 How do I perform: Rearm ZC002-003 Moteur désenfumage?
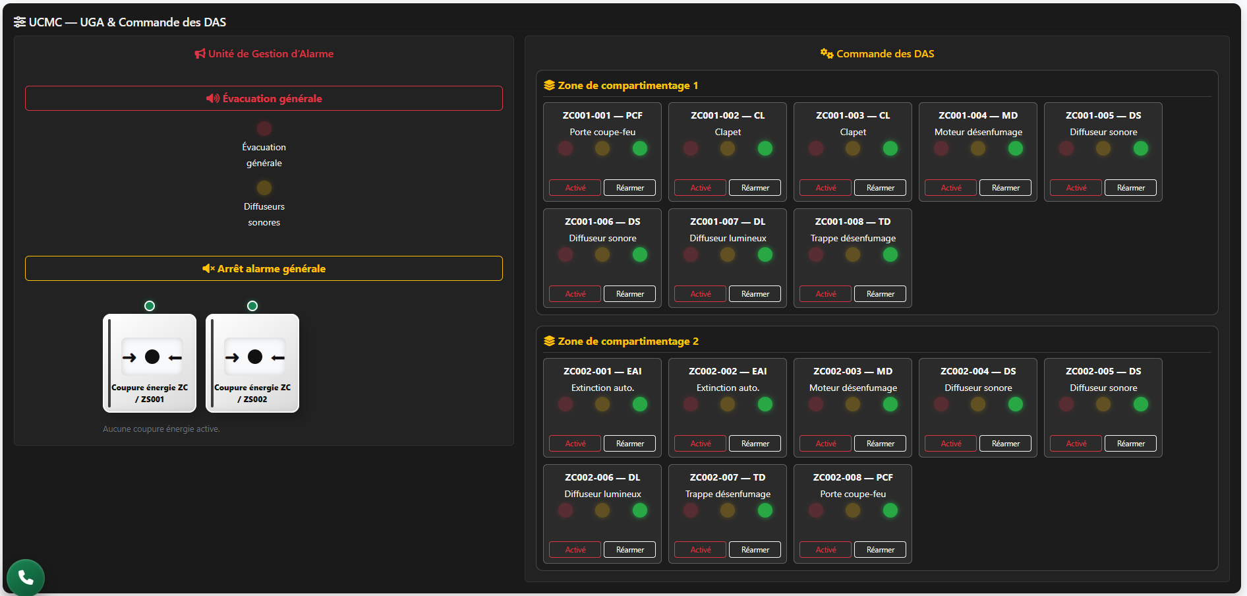click(x=881, y=444)
